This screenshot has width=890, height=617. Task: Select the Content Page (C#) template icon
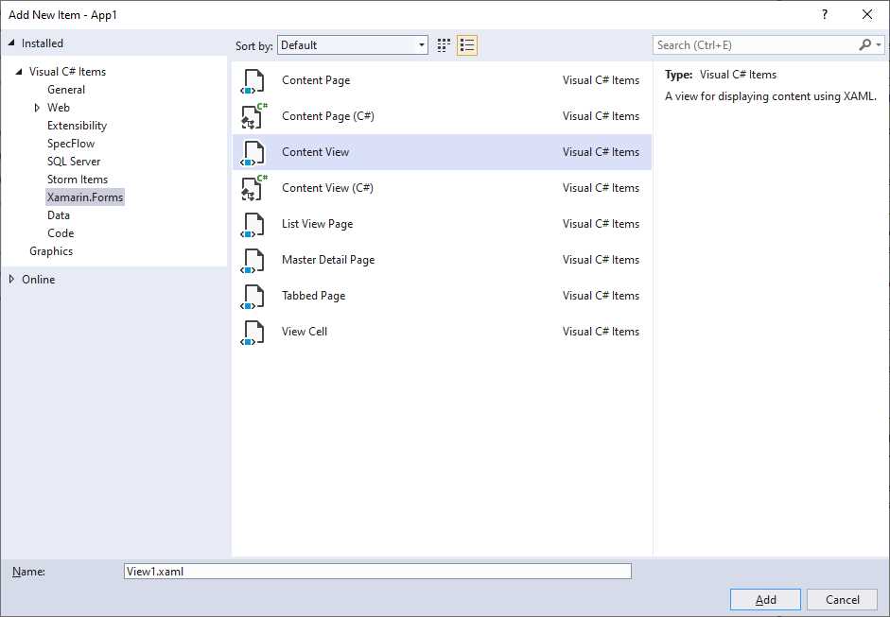253,116
